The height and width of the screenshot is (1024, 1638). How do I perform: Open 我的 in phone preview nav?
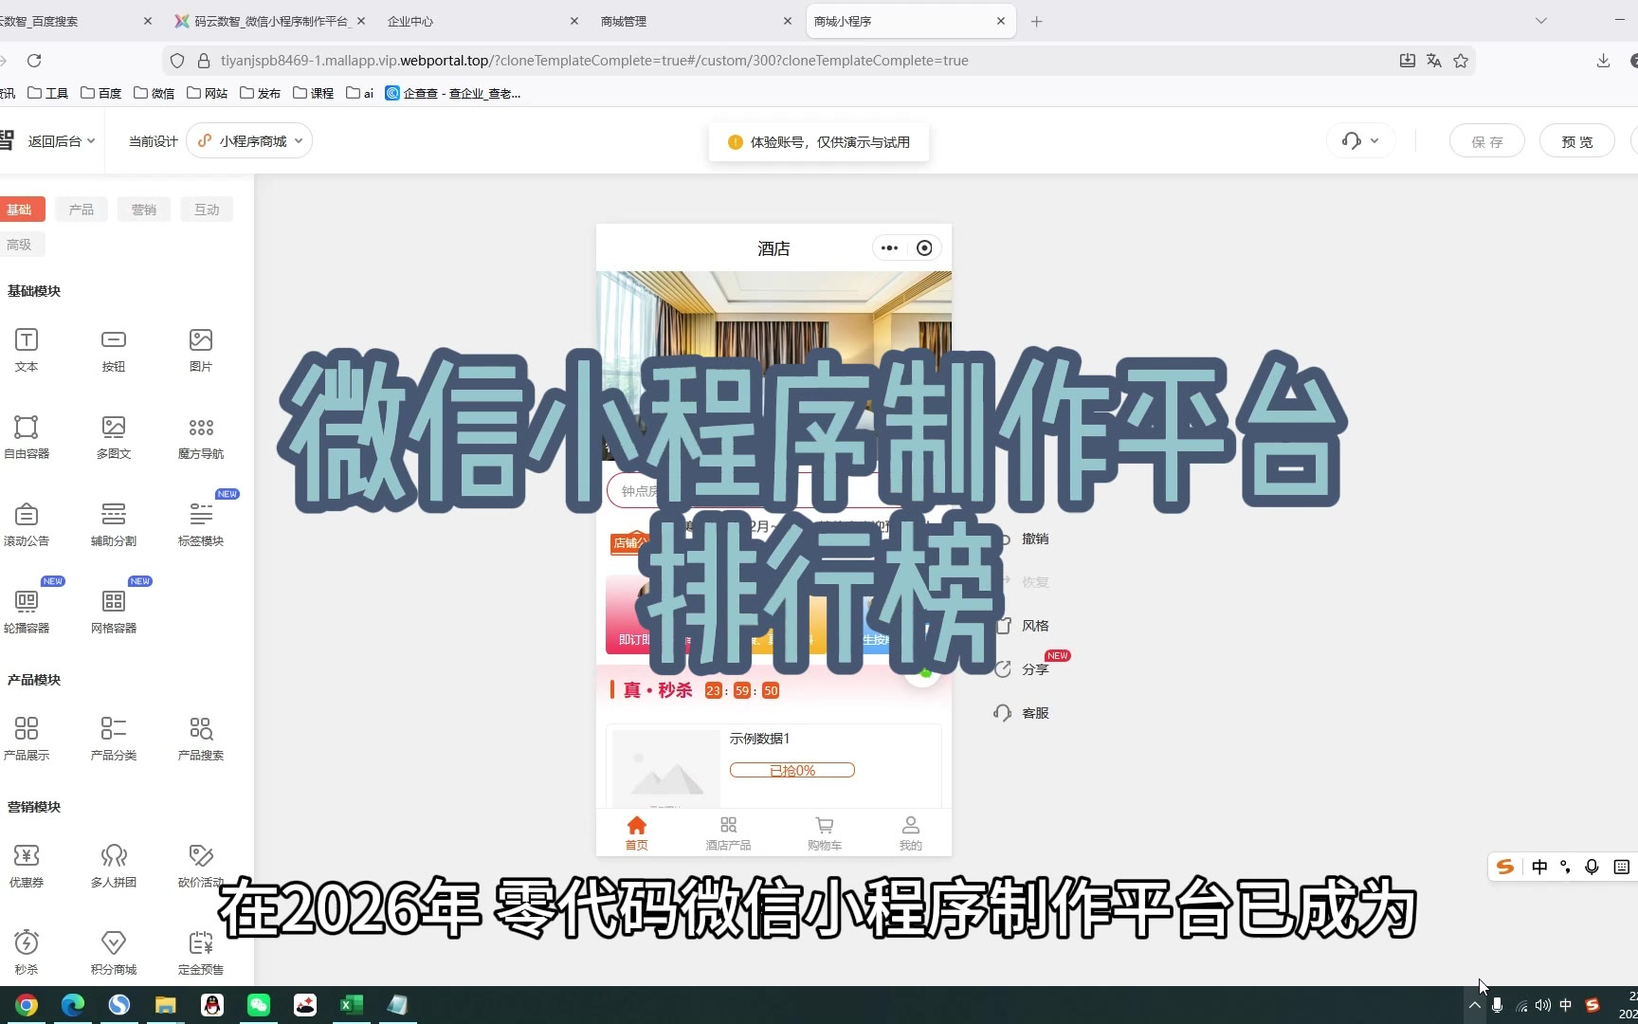[911, 833]
